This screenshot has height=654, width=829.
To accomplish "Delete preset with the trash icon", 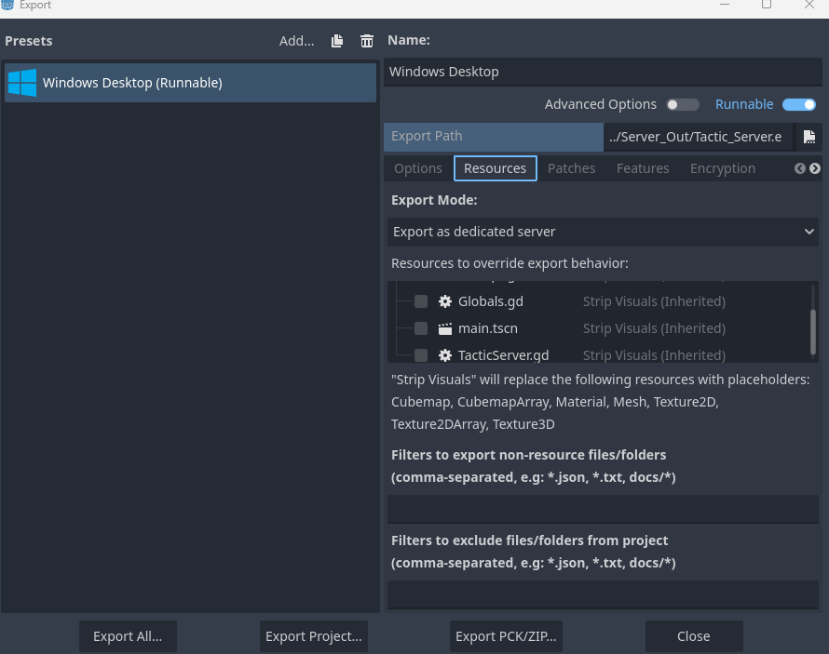I will (367, 41).
